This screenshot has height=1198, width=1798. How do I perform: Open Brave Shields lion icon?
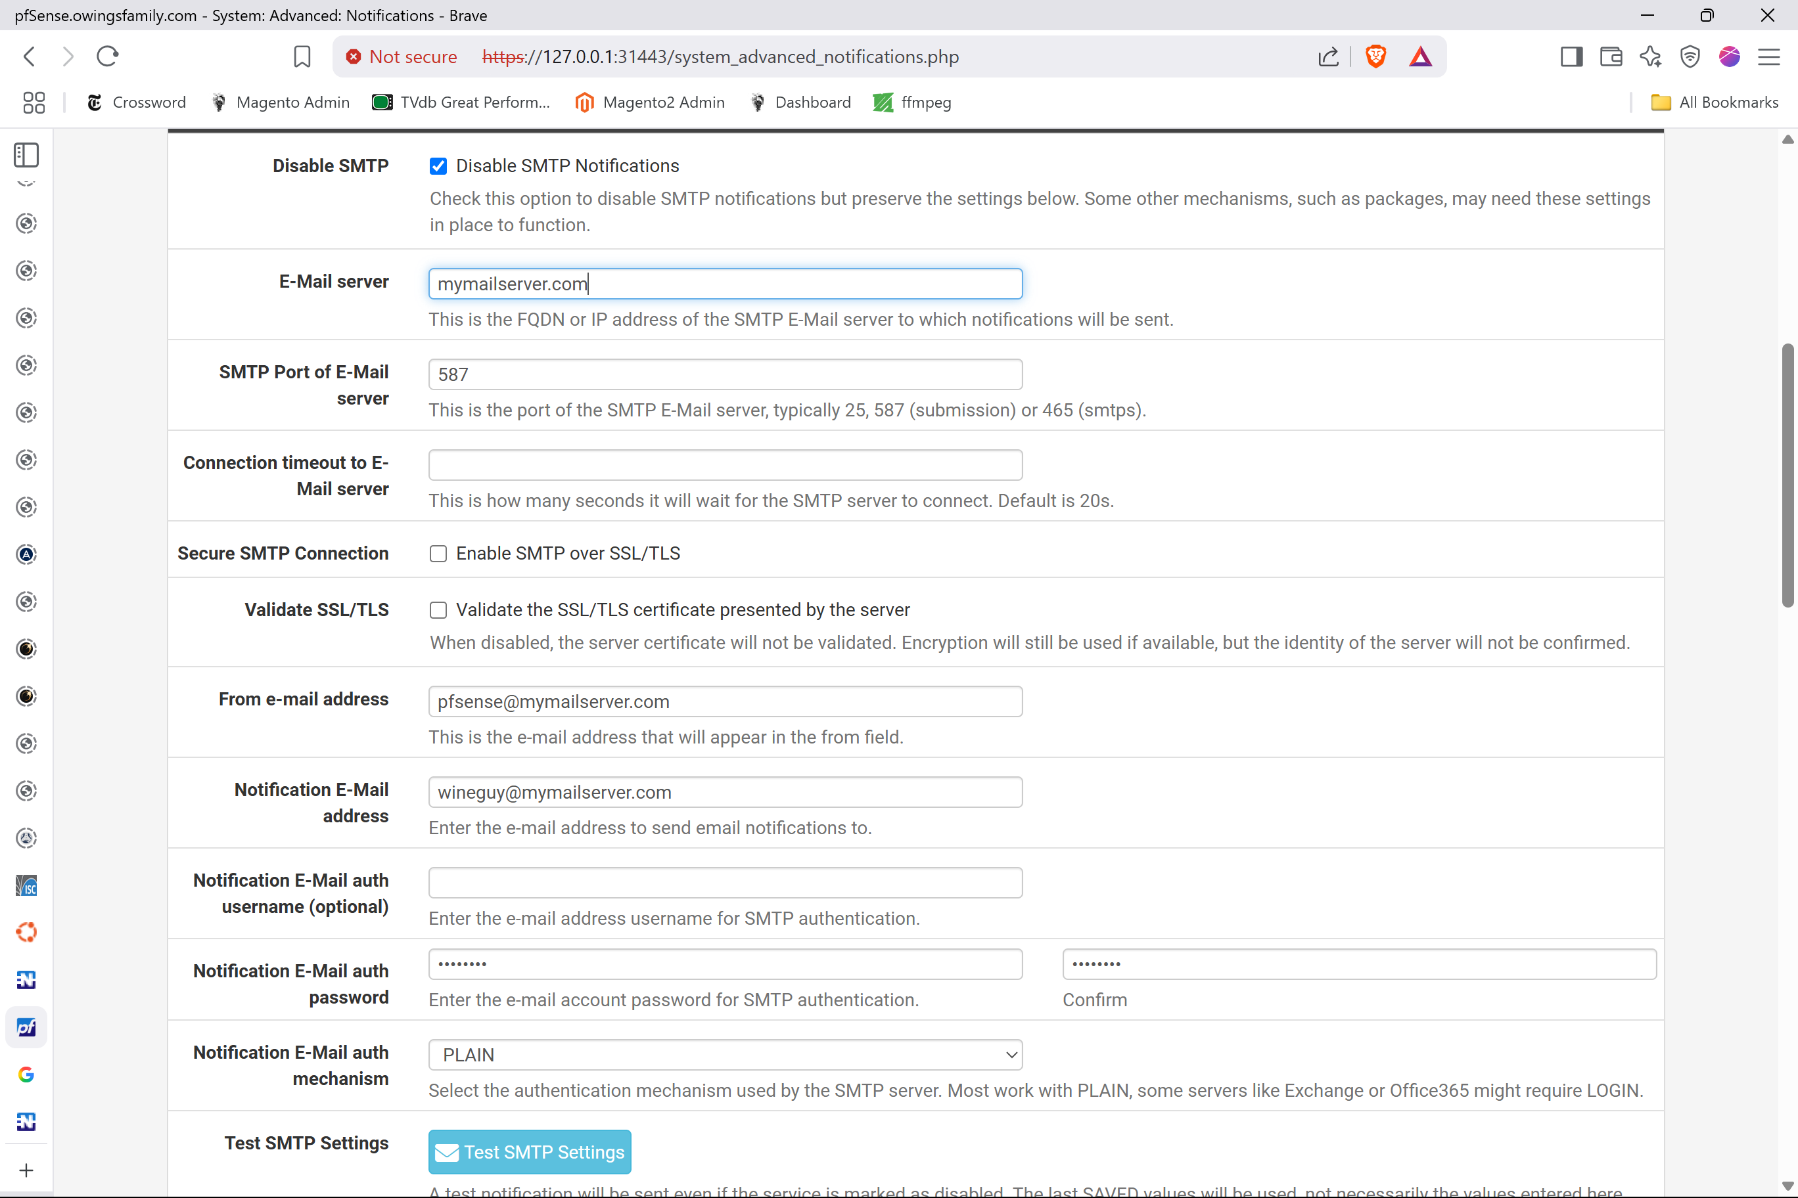1375,56
